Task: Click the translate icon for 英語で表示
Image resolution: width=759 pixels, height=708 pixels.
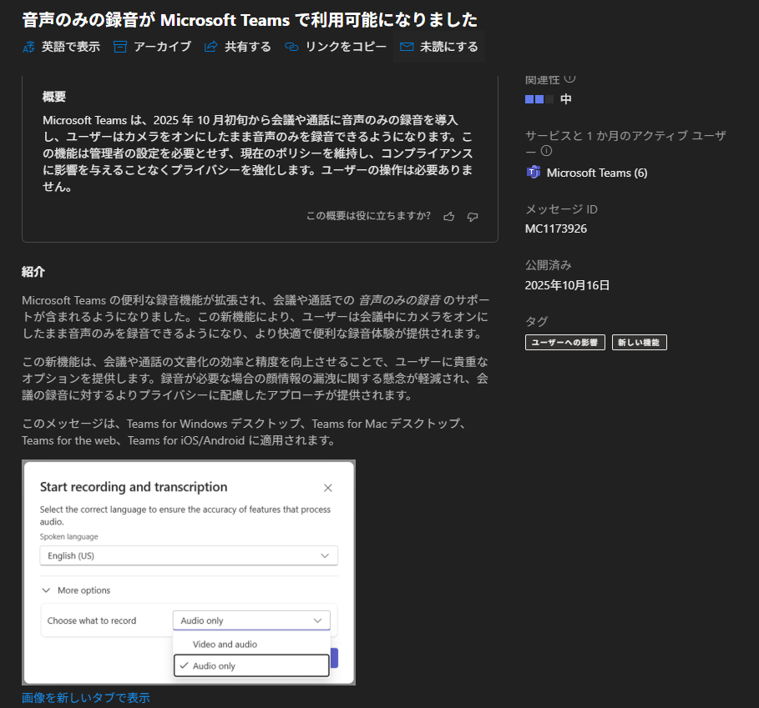Action: tap(29, 48)
